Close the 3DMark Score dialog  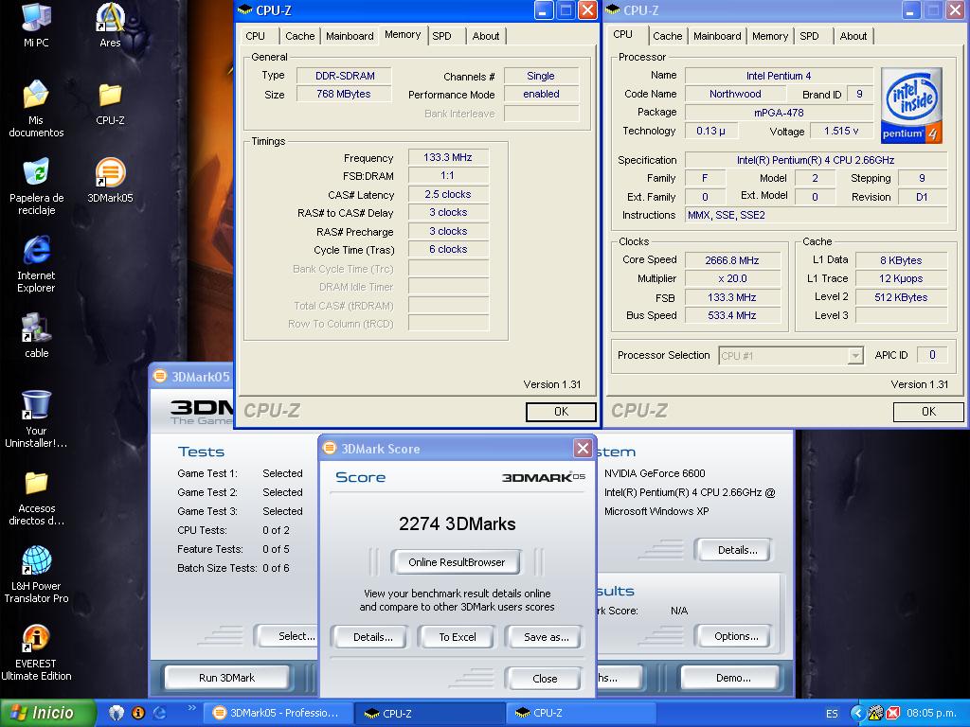(583, 449)
